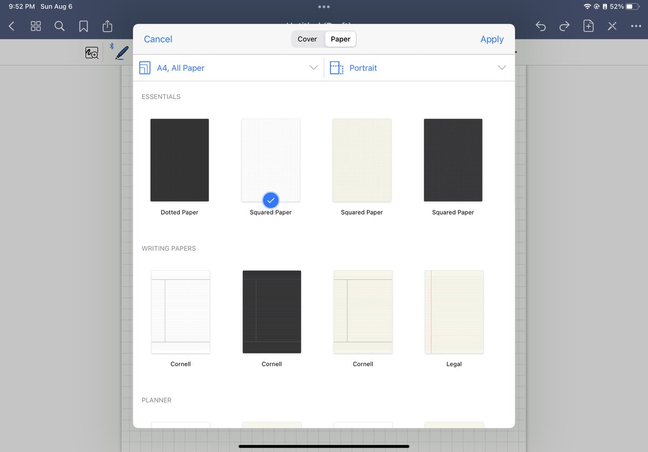
Task: Open the A4, All Paper size dropdown
Action: pos(228,68)
